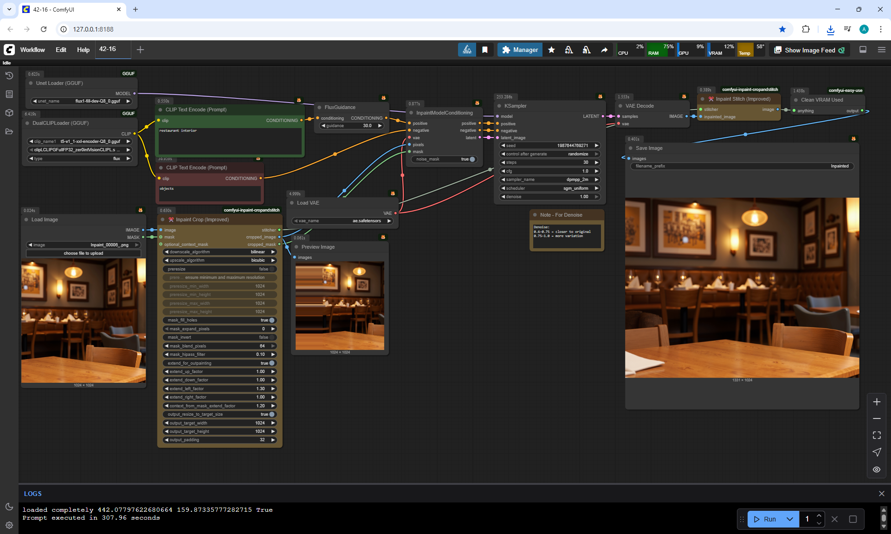Toggle output_resize_to_target_size switch
Image resolution: width=891 pixels, height=534 pixels.
pos(271,414)
